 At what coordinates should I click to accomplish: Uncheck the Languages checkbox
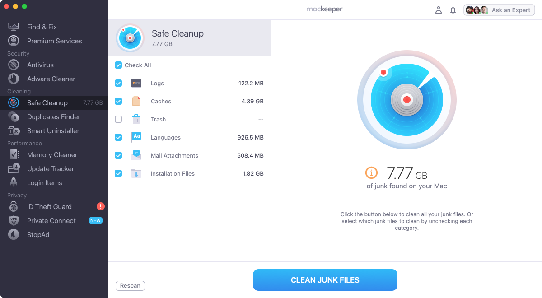pyautogui.click(x=118, y=137)
